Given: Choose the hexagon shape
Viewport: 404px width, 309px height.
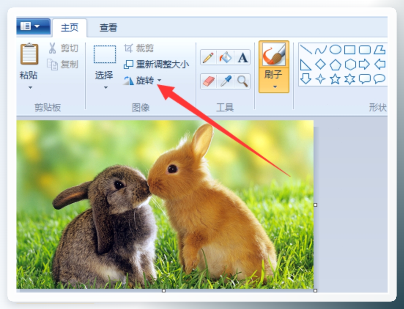Looking at the screenshot, I should click(x=350, y=64).
